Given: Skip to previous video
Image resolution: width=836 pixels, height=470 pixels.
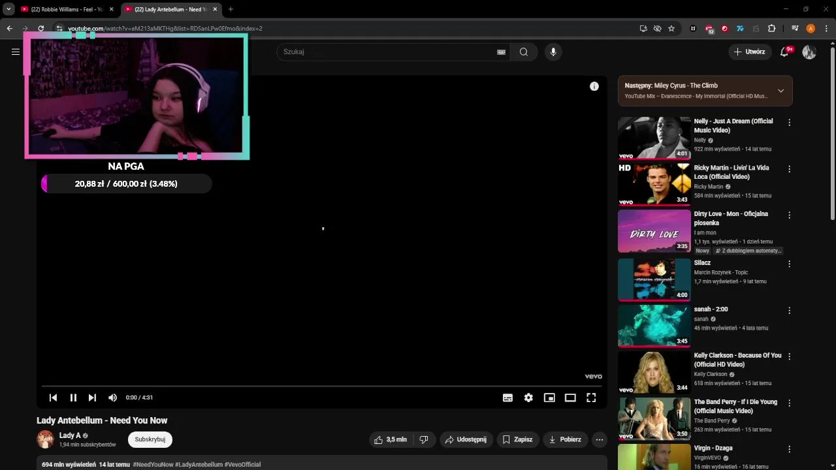Looking at the screenshot, I should pyautogui.click(x=54, y=398).
